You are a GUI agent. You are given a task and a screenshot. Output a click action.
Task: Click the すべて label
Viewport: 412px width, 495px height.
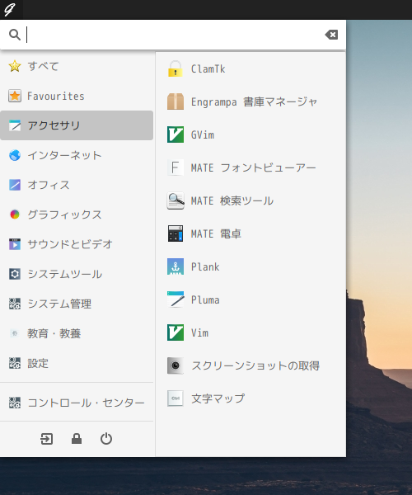pos(43,66)
